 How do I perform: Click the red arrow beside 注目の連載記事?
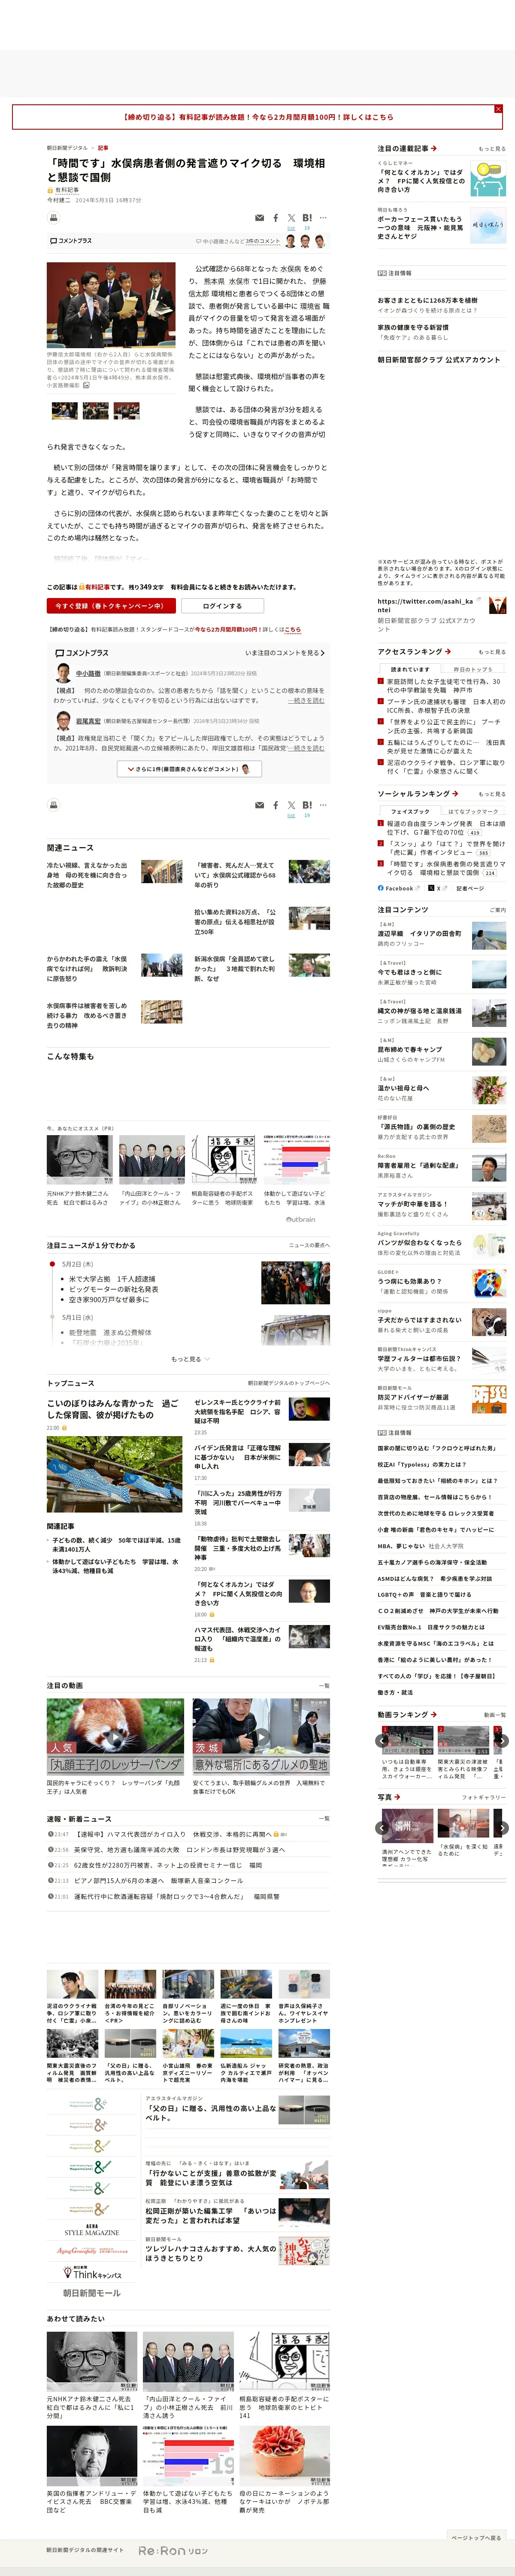[433, 148]
